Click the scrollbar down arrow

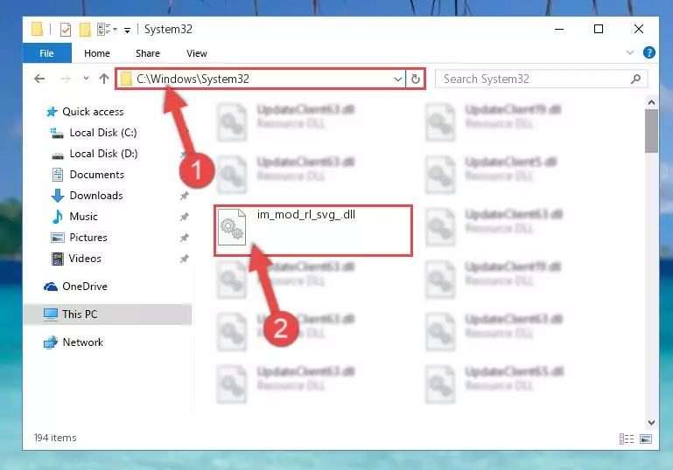[x=651, y=423]
